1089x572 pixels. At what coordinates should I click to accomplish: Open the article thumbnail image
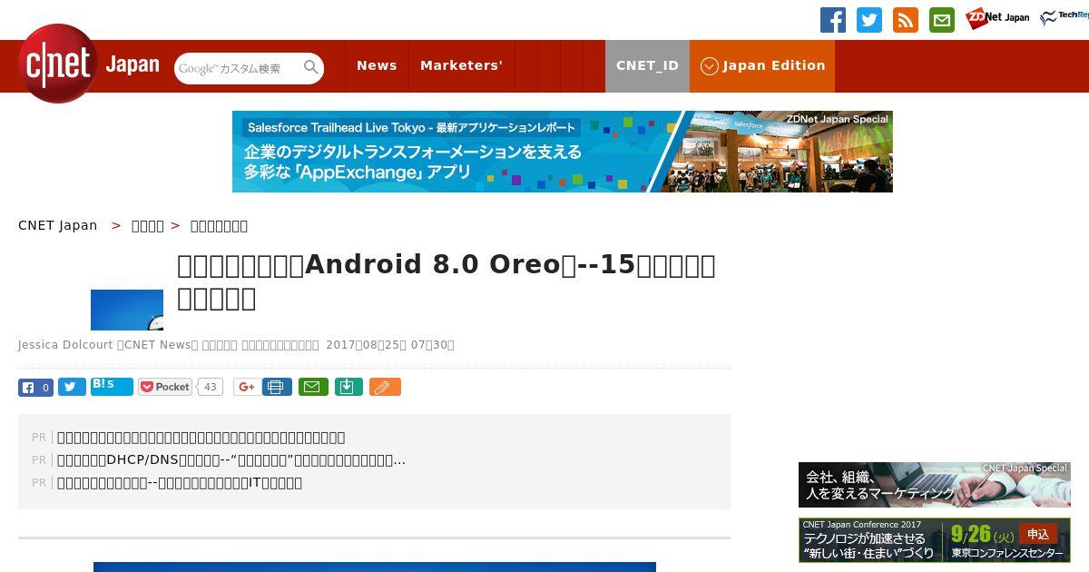coord(127,310)
